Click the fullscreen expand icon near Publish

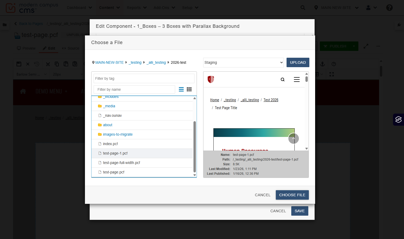366,46
